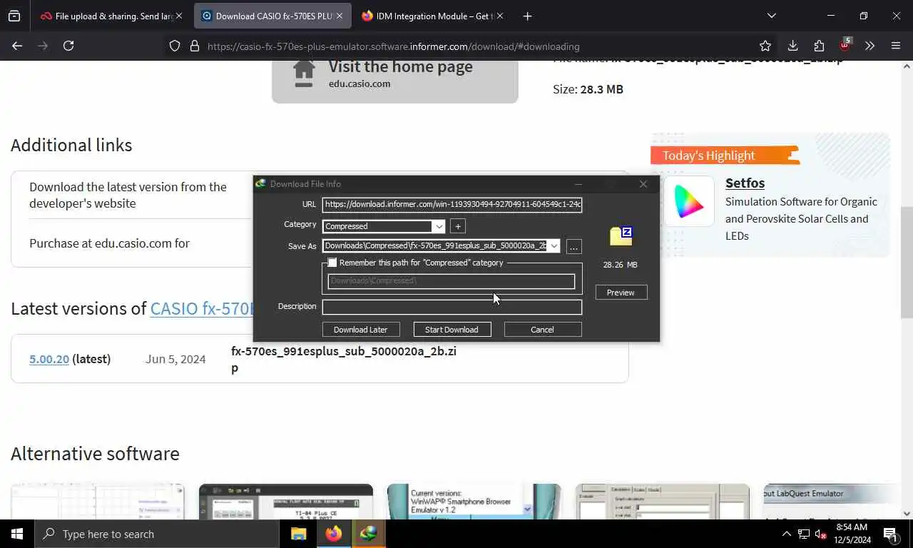Click the home icon in Visit home page
The height and width of the screenshot is (548, 913).
[304, 73]
